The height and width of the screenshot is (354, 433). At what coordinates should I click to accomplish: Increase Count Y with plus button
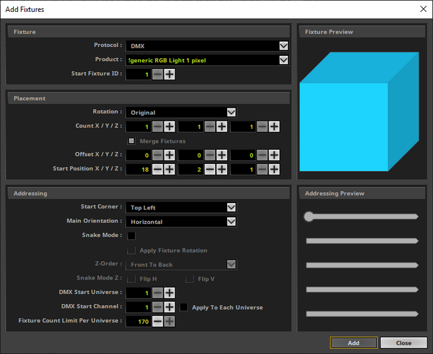coord(222,127)
